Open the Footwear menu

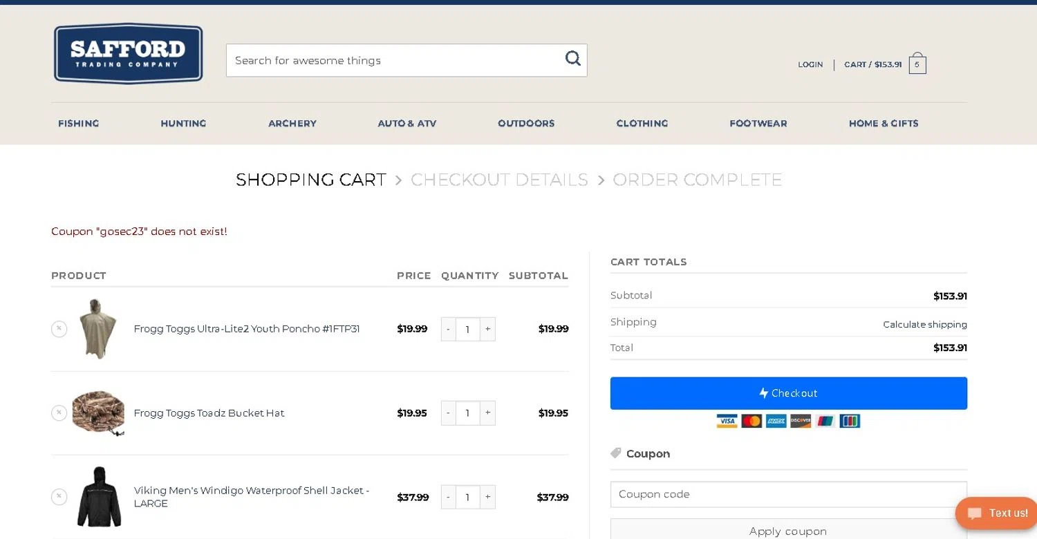(758, 124)
